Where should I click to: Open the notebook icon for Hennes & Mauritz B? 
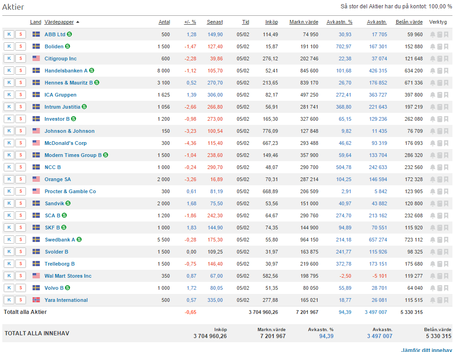(x=439, y=83)
